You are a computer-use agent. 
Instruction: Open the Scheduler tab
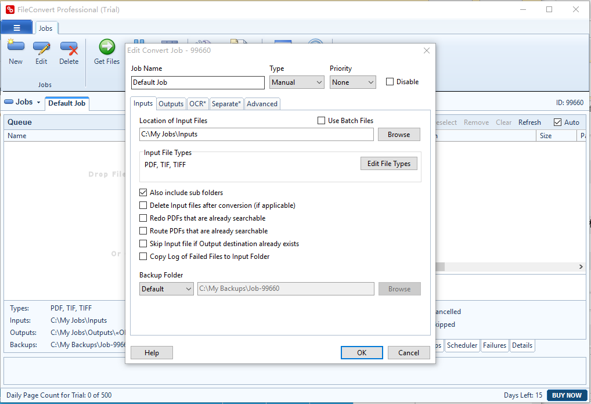(x=462, y=345)
